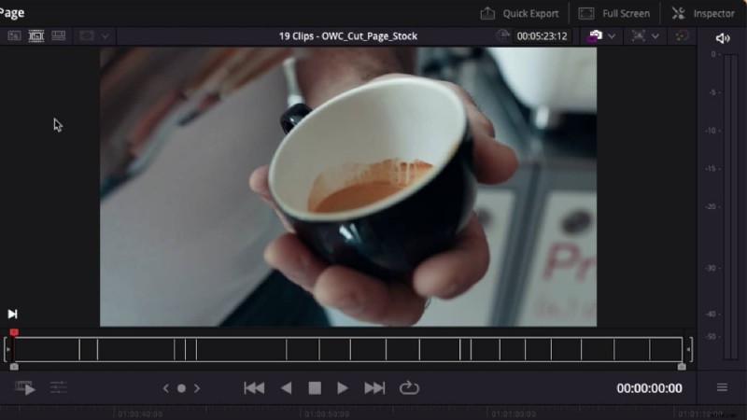Stop playback

pyautogui.click(x=315, y=388)
